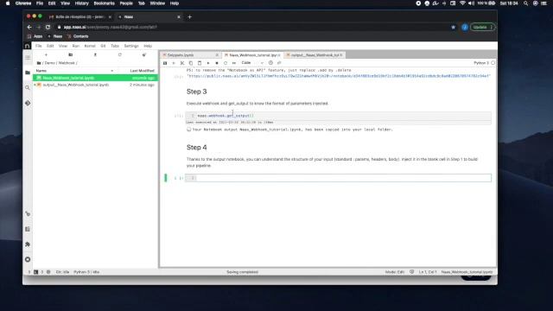Open the File menu in JupyterLab
Image resolution: width=553 pixels, height=311 pixels.
pos(38,46)
